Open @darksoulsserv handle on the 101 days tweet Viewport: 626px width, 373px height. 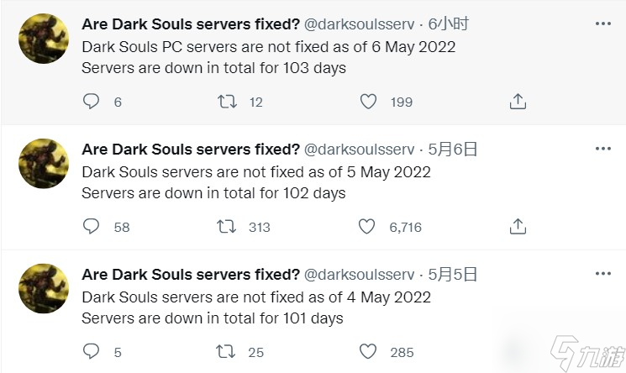(359, 275)
